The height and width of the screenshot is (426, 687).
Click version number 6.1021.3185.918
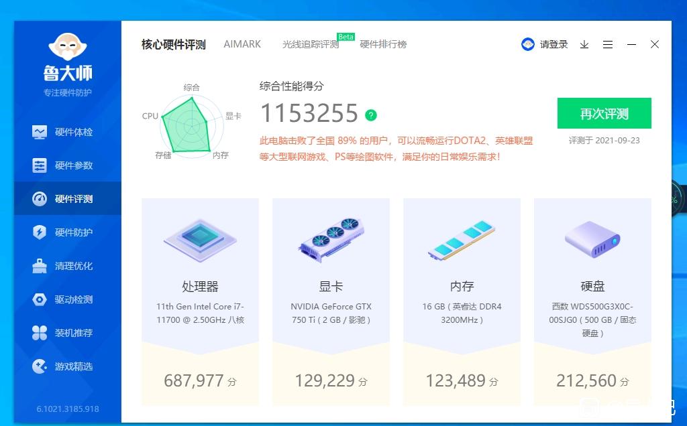[68, 409]
